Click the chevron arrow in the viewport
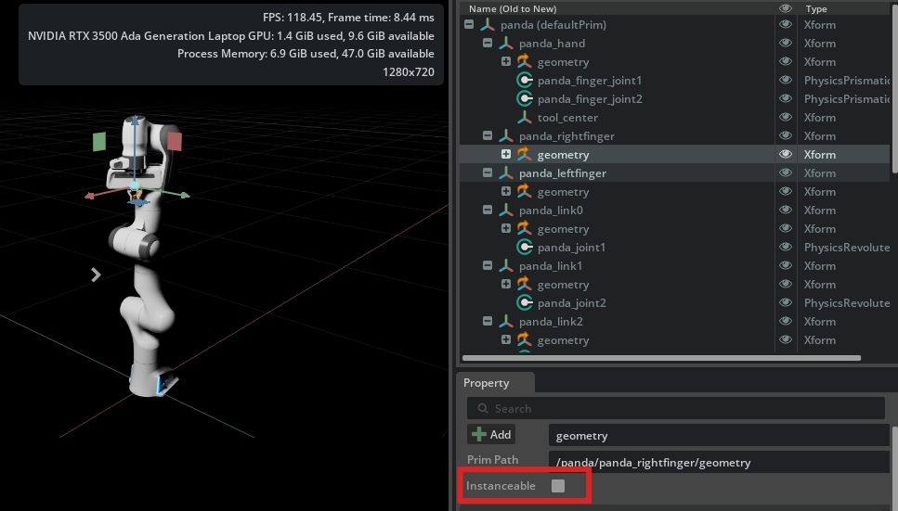 point(96,274)
